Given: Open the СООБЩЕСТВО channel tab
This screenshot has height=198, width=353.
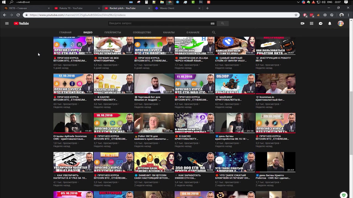Looking at the screenshot, I should click(142, 32).
